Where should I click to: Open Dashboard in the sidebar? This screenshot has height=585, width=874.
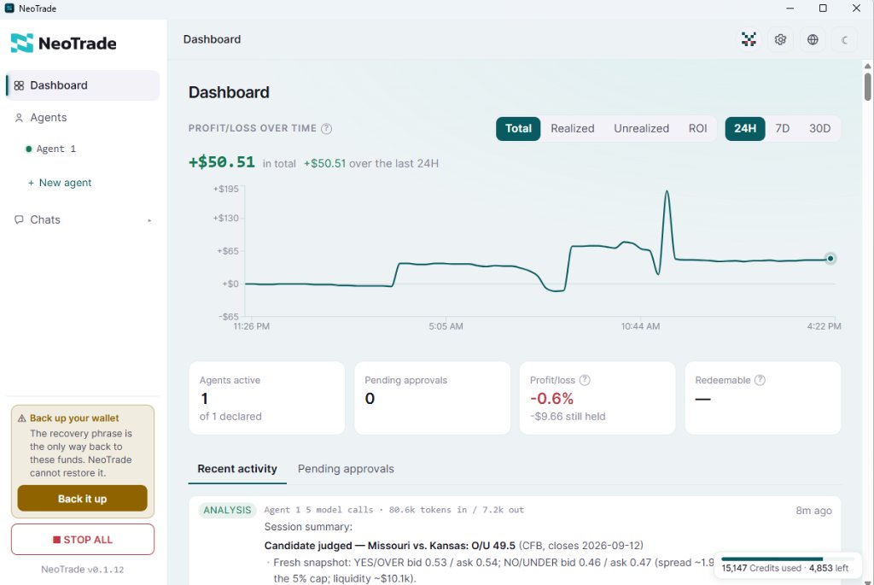(83, 85)
